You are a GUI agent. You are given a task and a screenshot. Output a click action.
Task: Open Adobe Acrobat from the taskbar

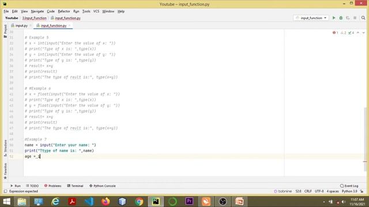coord(72,201)
